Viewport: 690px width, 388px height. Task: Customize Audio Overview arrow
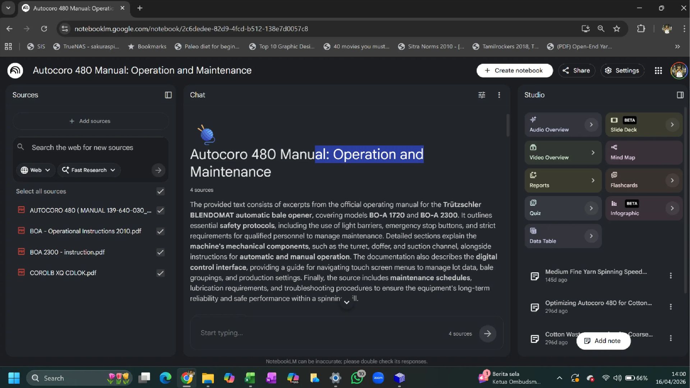[591, 125]
